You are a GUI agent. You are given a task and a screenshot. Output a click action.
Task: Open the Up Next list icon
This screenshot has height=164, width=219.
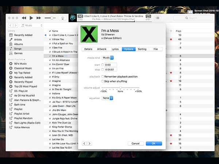[x=158, y=18]
